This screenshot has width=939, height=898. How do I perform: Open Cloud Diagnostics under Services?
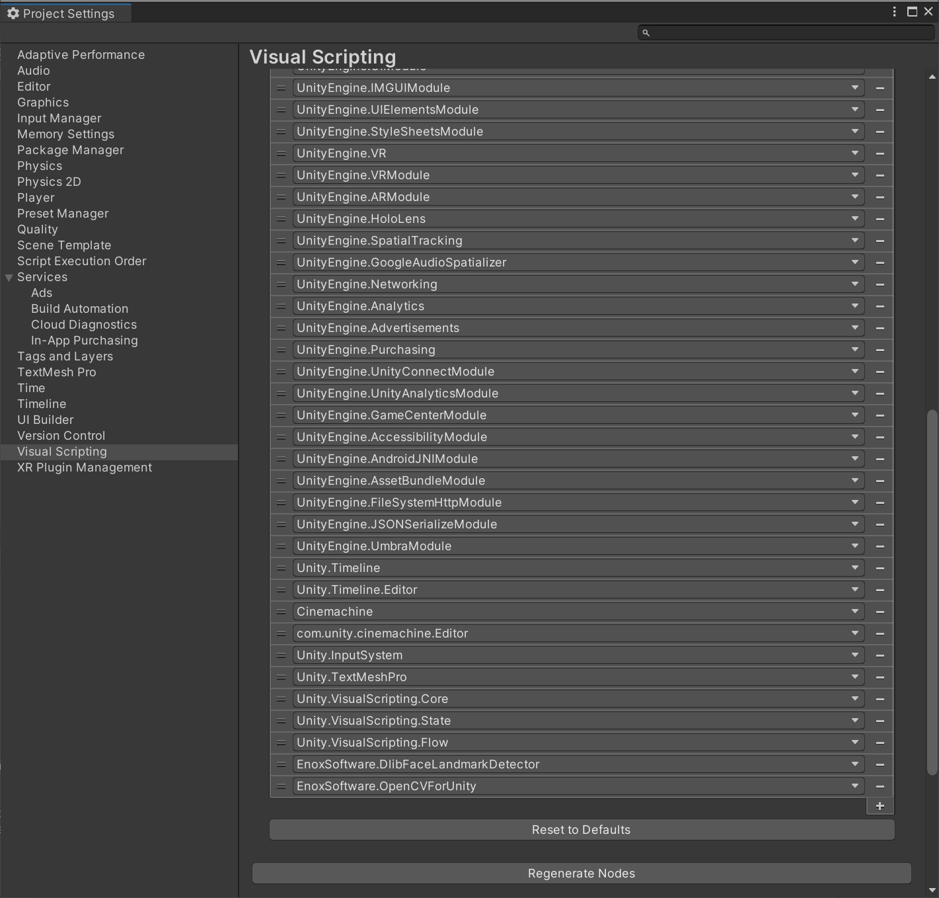(x=84, y=325)
